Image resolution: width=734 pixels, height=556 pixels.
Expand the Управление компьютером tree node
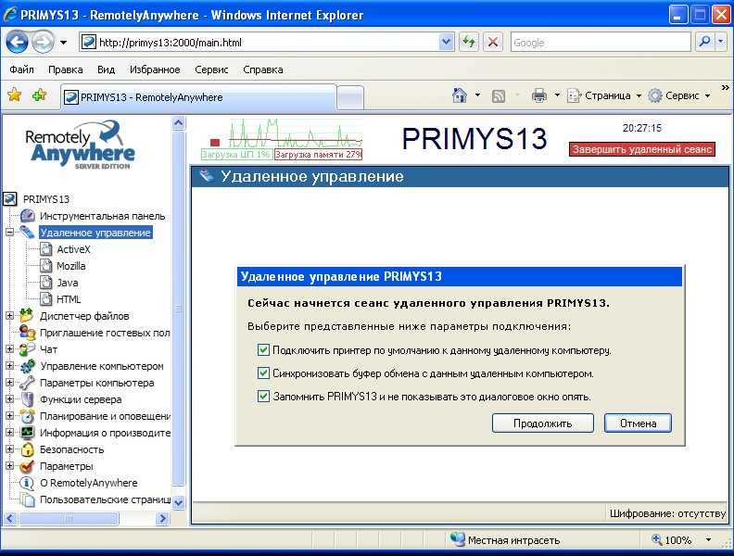(x=9, y=365)
